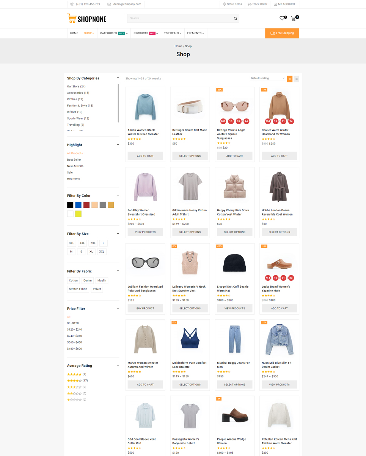Click the My Account user icon
Image resolution: width=366 pixels, height=456 pixels.
click(x=276, y=4)
